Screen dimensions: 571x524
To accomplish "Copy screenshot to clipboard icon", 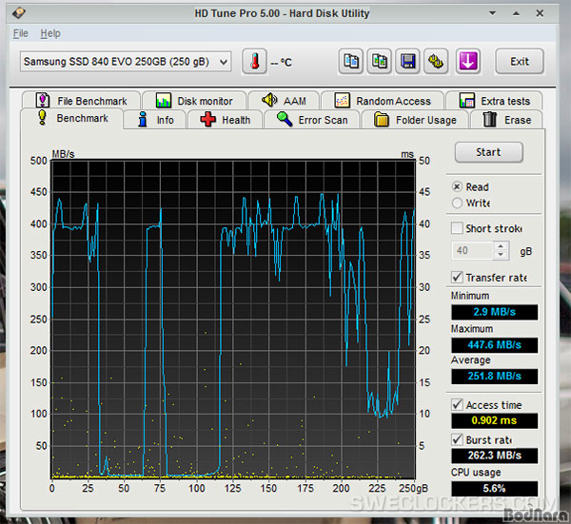I will pyautogui.click(x=380, y=62).
